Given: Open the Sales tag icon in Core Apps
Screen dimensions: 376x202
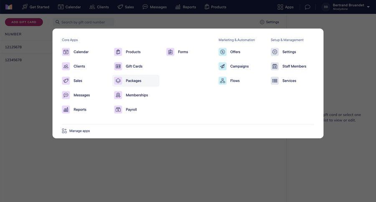Looking at the screenshot, I should [66, 81].
